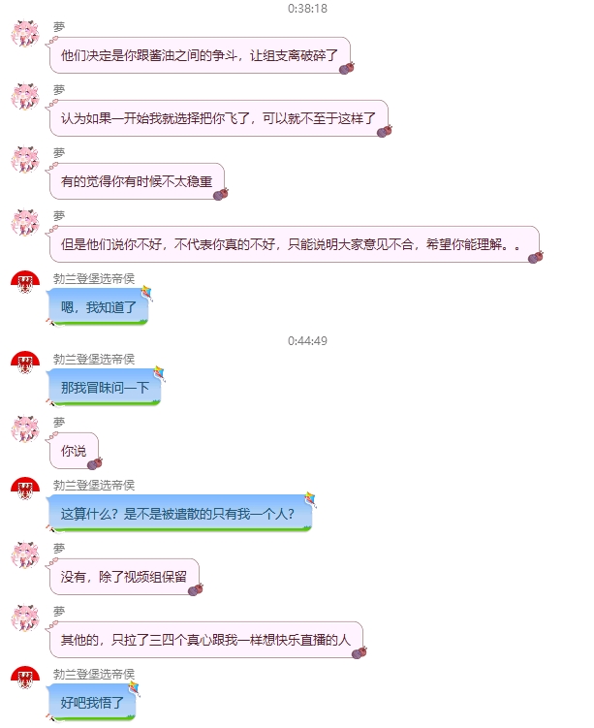
Task: Click the berry icon on 你说 bubble
Action: click(95, 463)
